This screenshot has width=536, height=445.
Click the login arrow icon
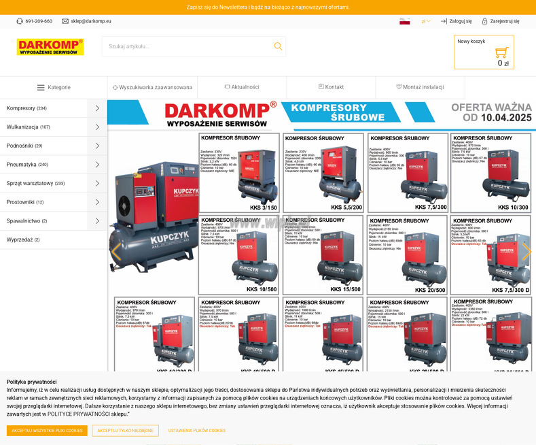444,21
